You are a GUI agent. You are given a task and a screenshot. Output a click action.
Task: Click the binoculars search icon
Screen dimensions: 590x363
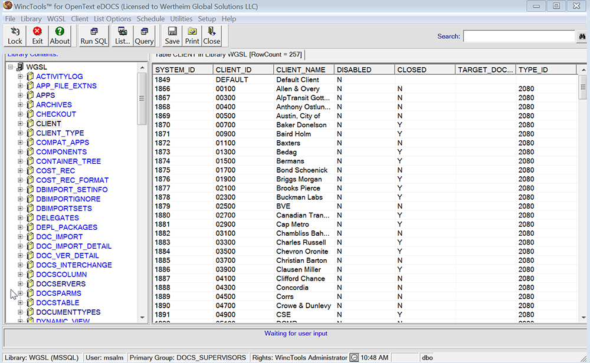pyautogui.click(x=582, y=37)
